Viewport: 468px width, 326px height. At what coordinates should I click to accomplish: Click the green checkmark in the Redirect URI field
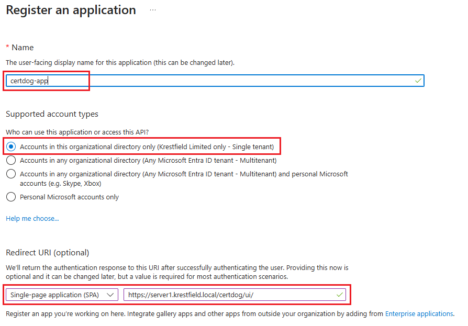tap(339, 295)
